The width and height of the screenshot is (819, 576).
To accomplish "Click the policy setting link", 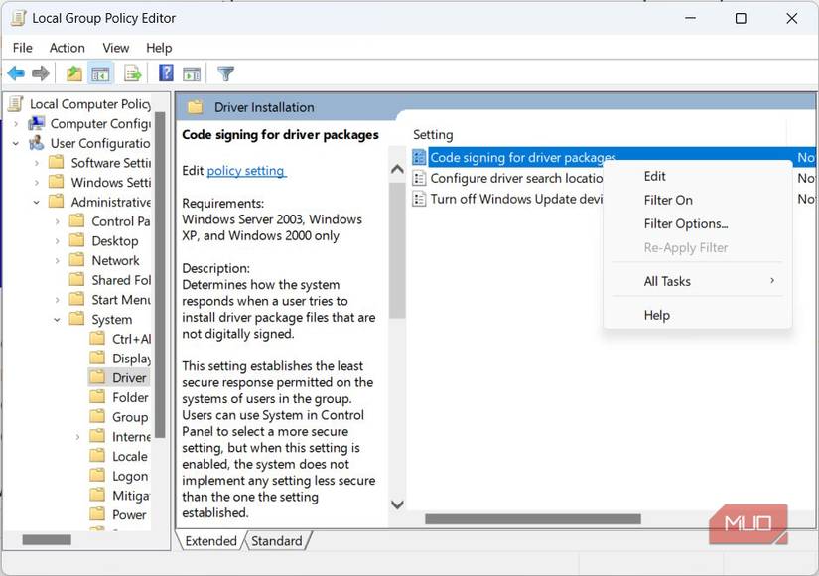I will point(245,170).
